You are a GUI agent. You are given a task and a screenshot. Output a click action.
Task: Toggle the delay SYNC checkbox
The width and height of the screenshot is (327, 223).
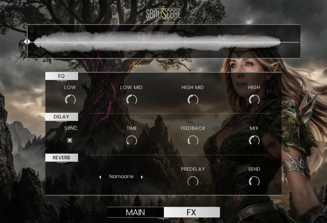pos(70,140)
